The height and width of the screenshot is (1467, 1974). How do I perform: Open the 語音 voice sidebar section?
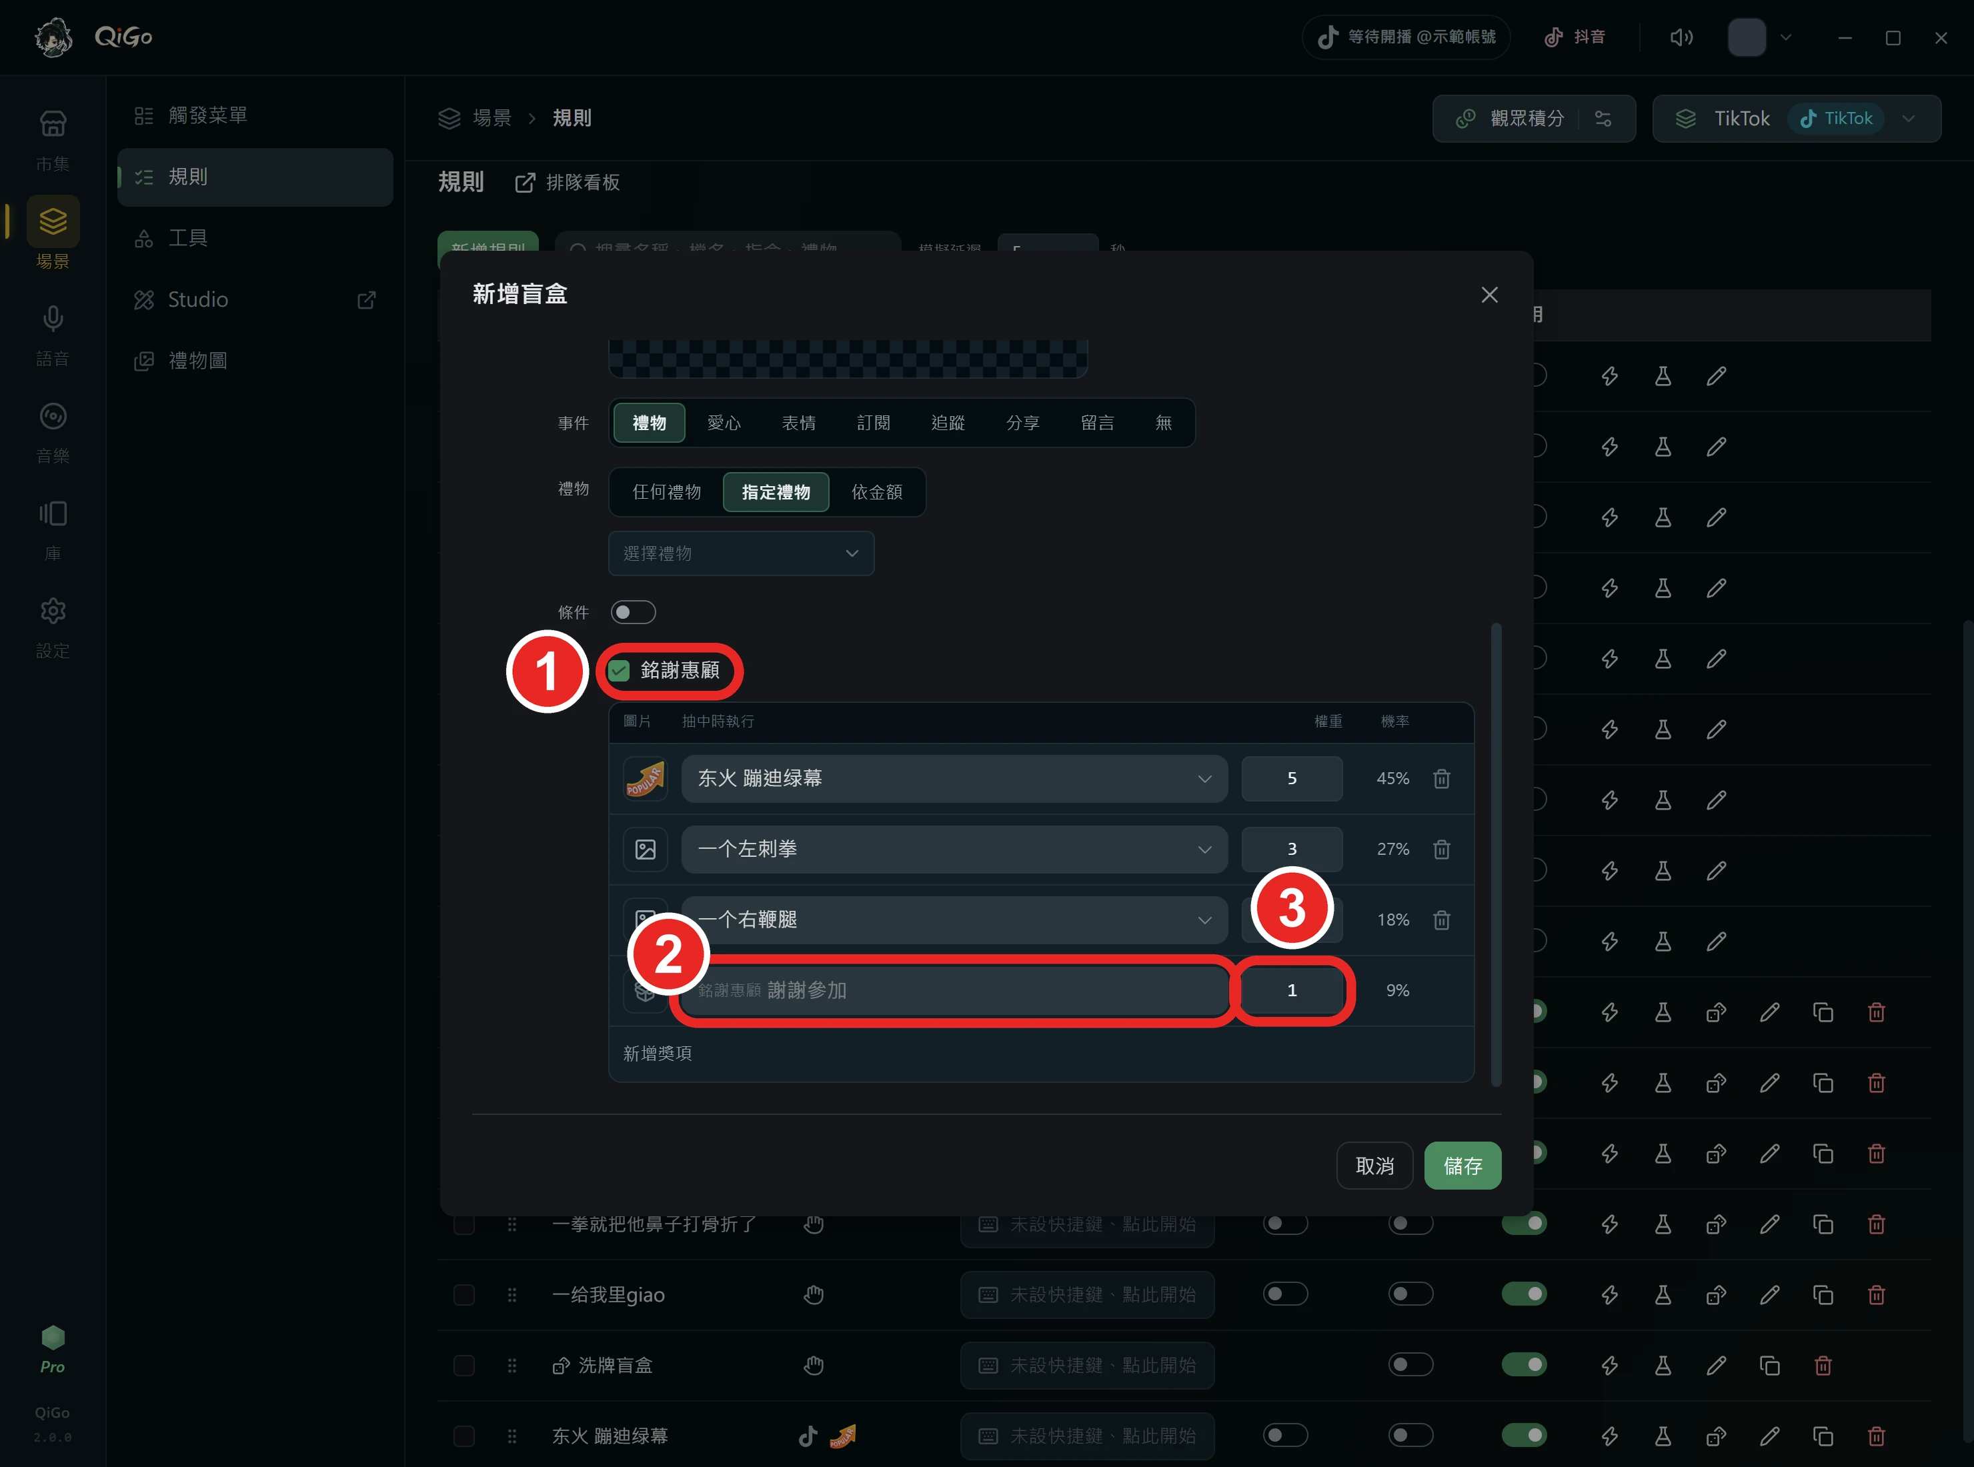point(53,334)
